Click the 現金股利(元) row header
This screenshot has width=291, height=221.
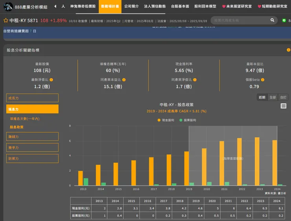[81, 208]
